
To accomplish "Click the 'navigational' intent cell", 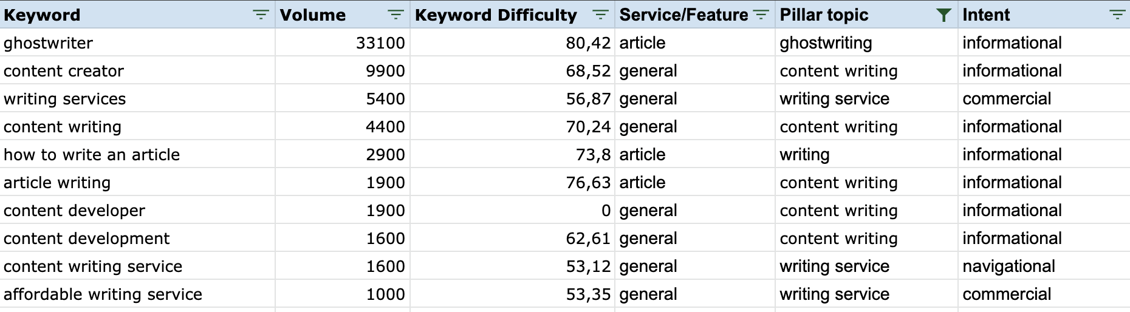I will (1044, 266).
